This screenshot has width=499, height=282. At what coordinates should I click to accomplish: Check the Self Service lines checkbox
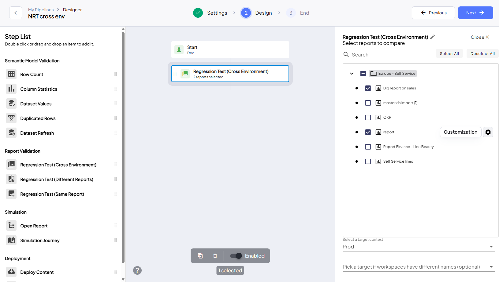pyautogui.click(x=368, y=161)
